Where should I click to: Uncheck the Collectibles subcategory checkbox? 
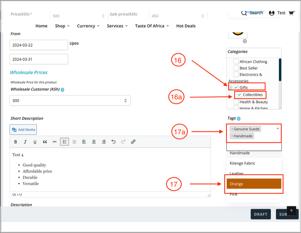tap(239, 95)
